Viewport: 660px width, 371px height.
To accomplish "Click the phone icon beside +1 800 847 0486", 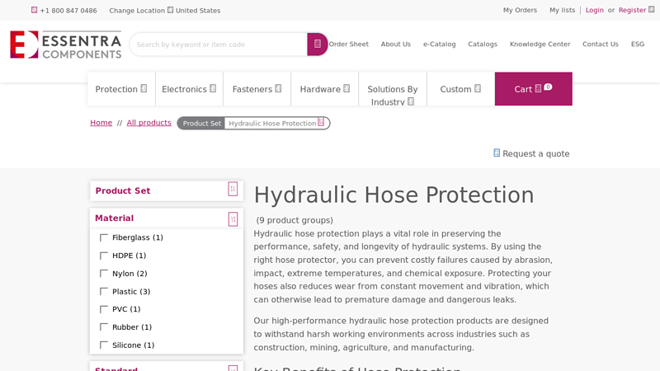I will [x=34, y=10].
